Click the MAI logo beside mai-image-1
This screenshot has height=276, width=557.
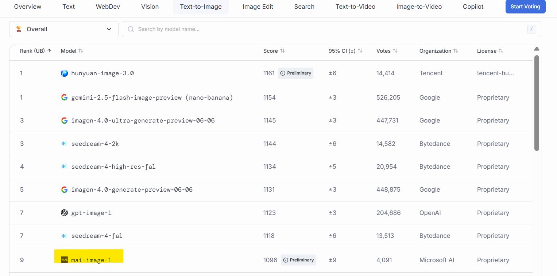pyautogui.click(x=64, y=260)
